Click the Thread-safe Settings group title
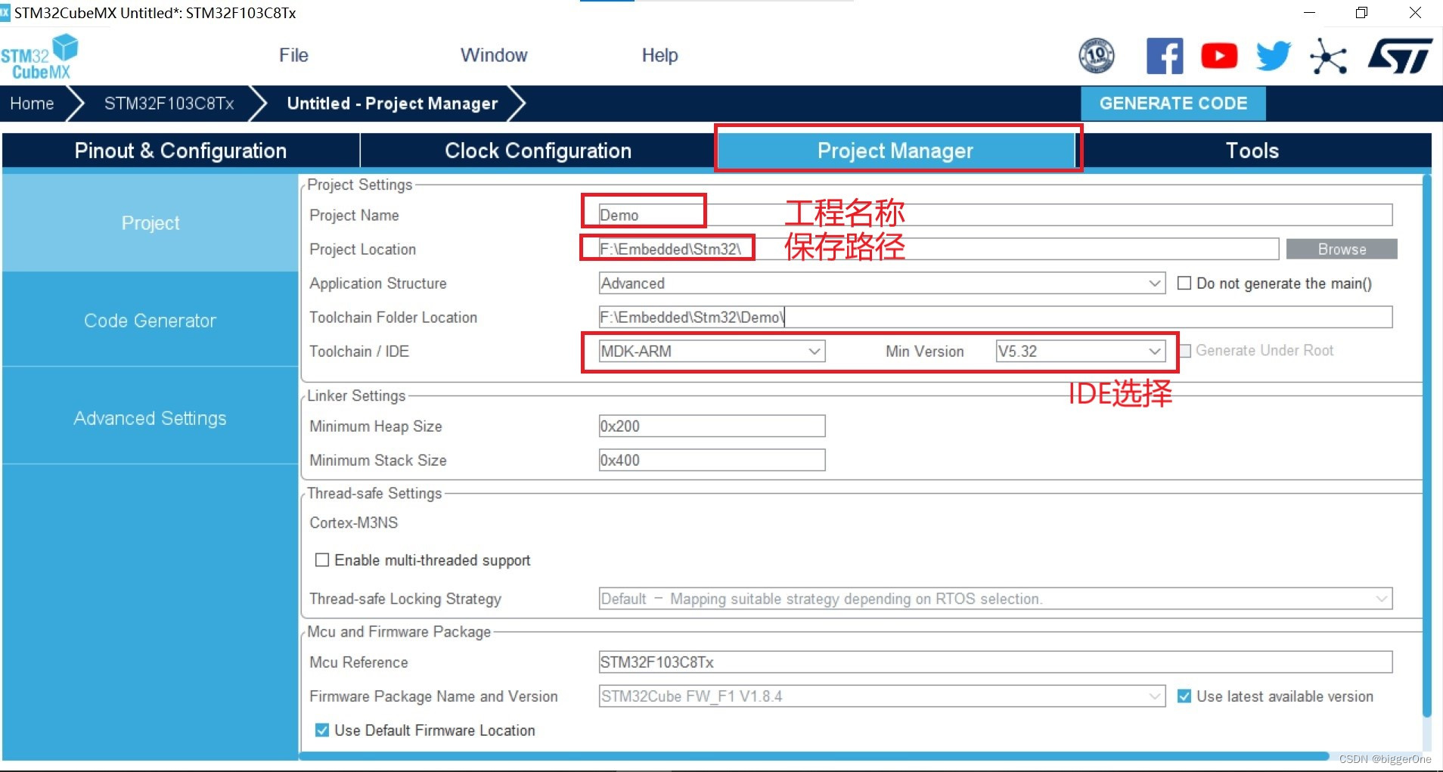Screen dimensions: 1443x772 [374, 493]
